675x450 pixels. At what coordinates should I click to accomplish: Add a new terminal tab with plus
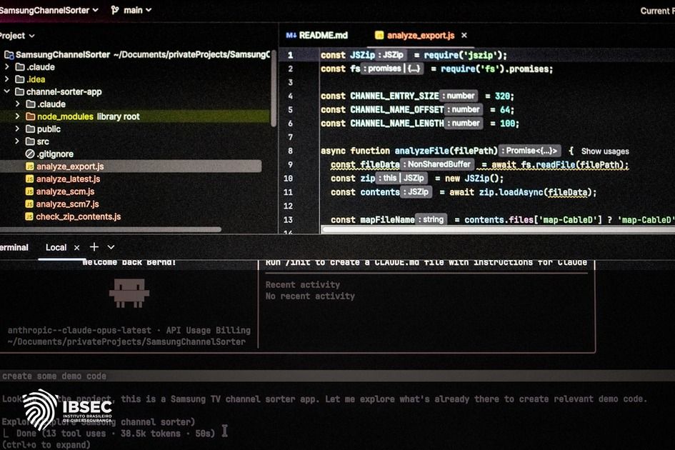click(94, 246)
